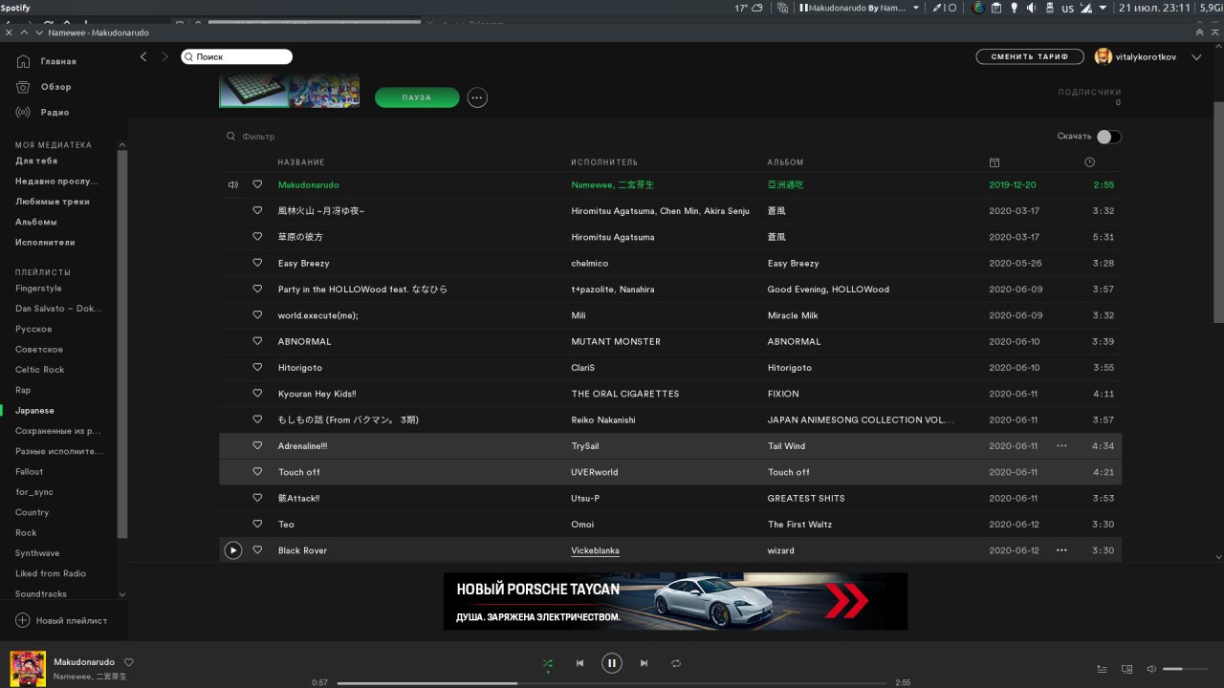Like the track Easy Breezy

(257, 263)
